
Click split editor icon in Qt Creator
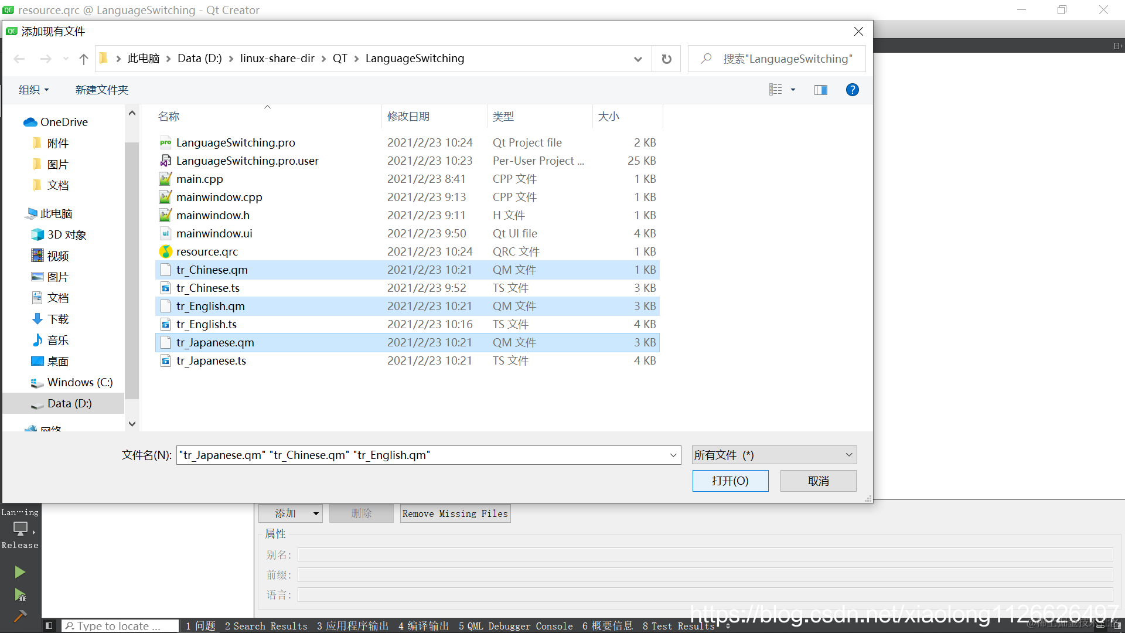(x=1117, y=46)
